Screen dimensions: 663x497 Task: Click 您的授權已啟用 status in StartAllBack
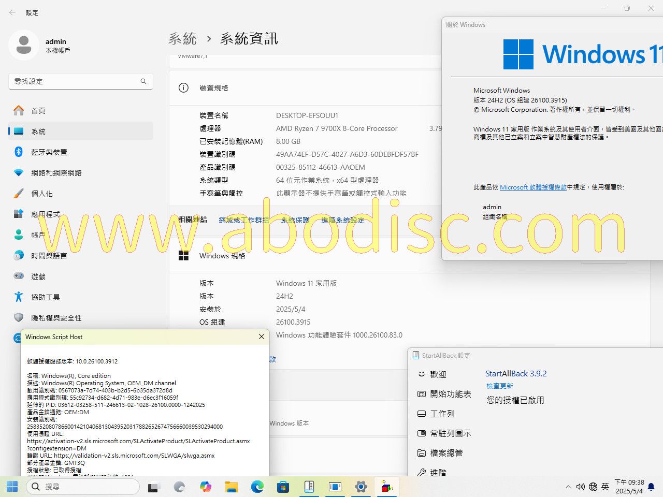click(x=515, y=400)
